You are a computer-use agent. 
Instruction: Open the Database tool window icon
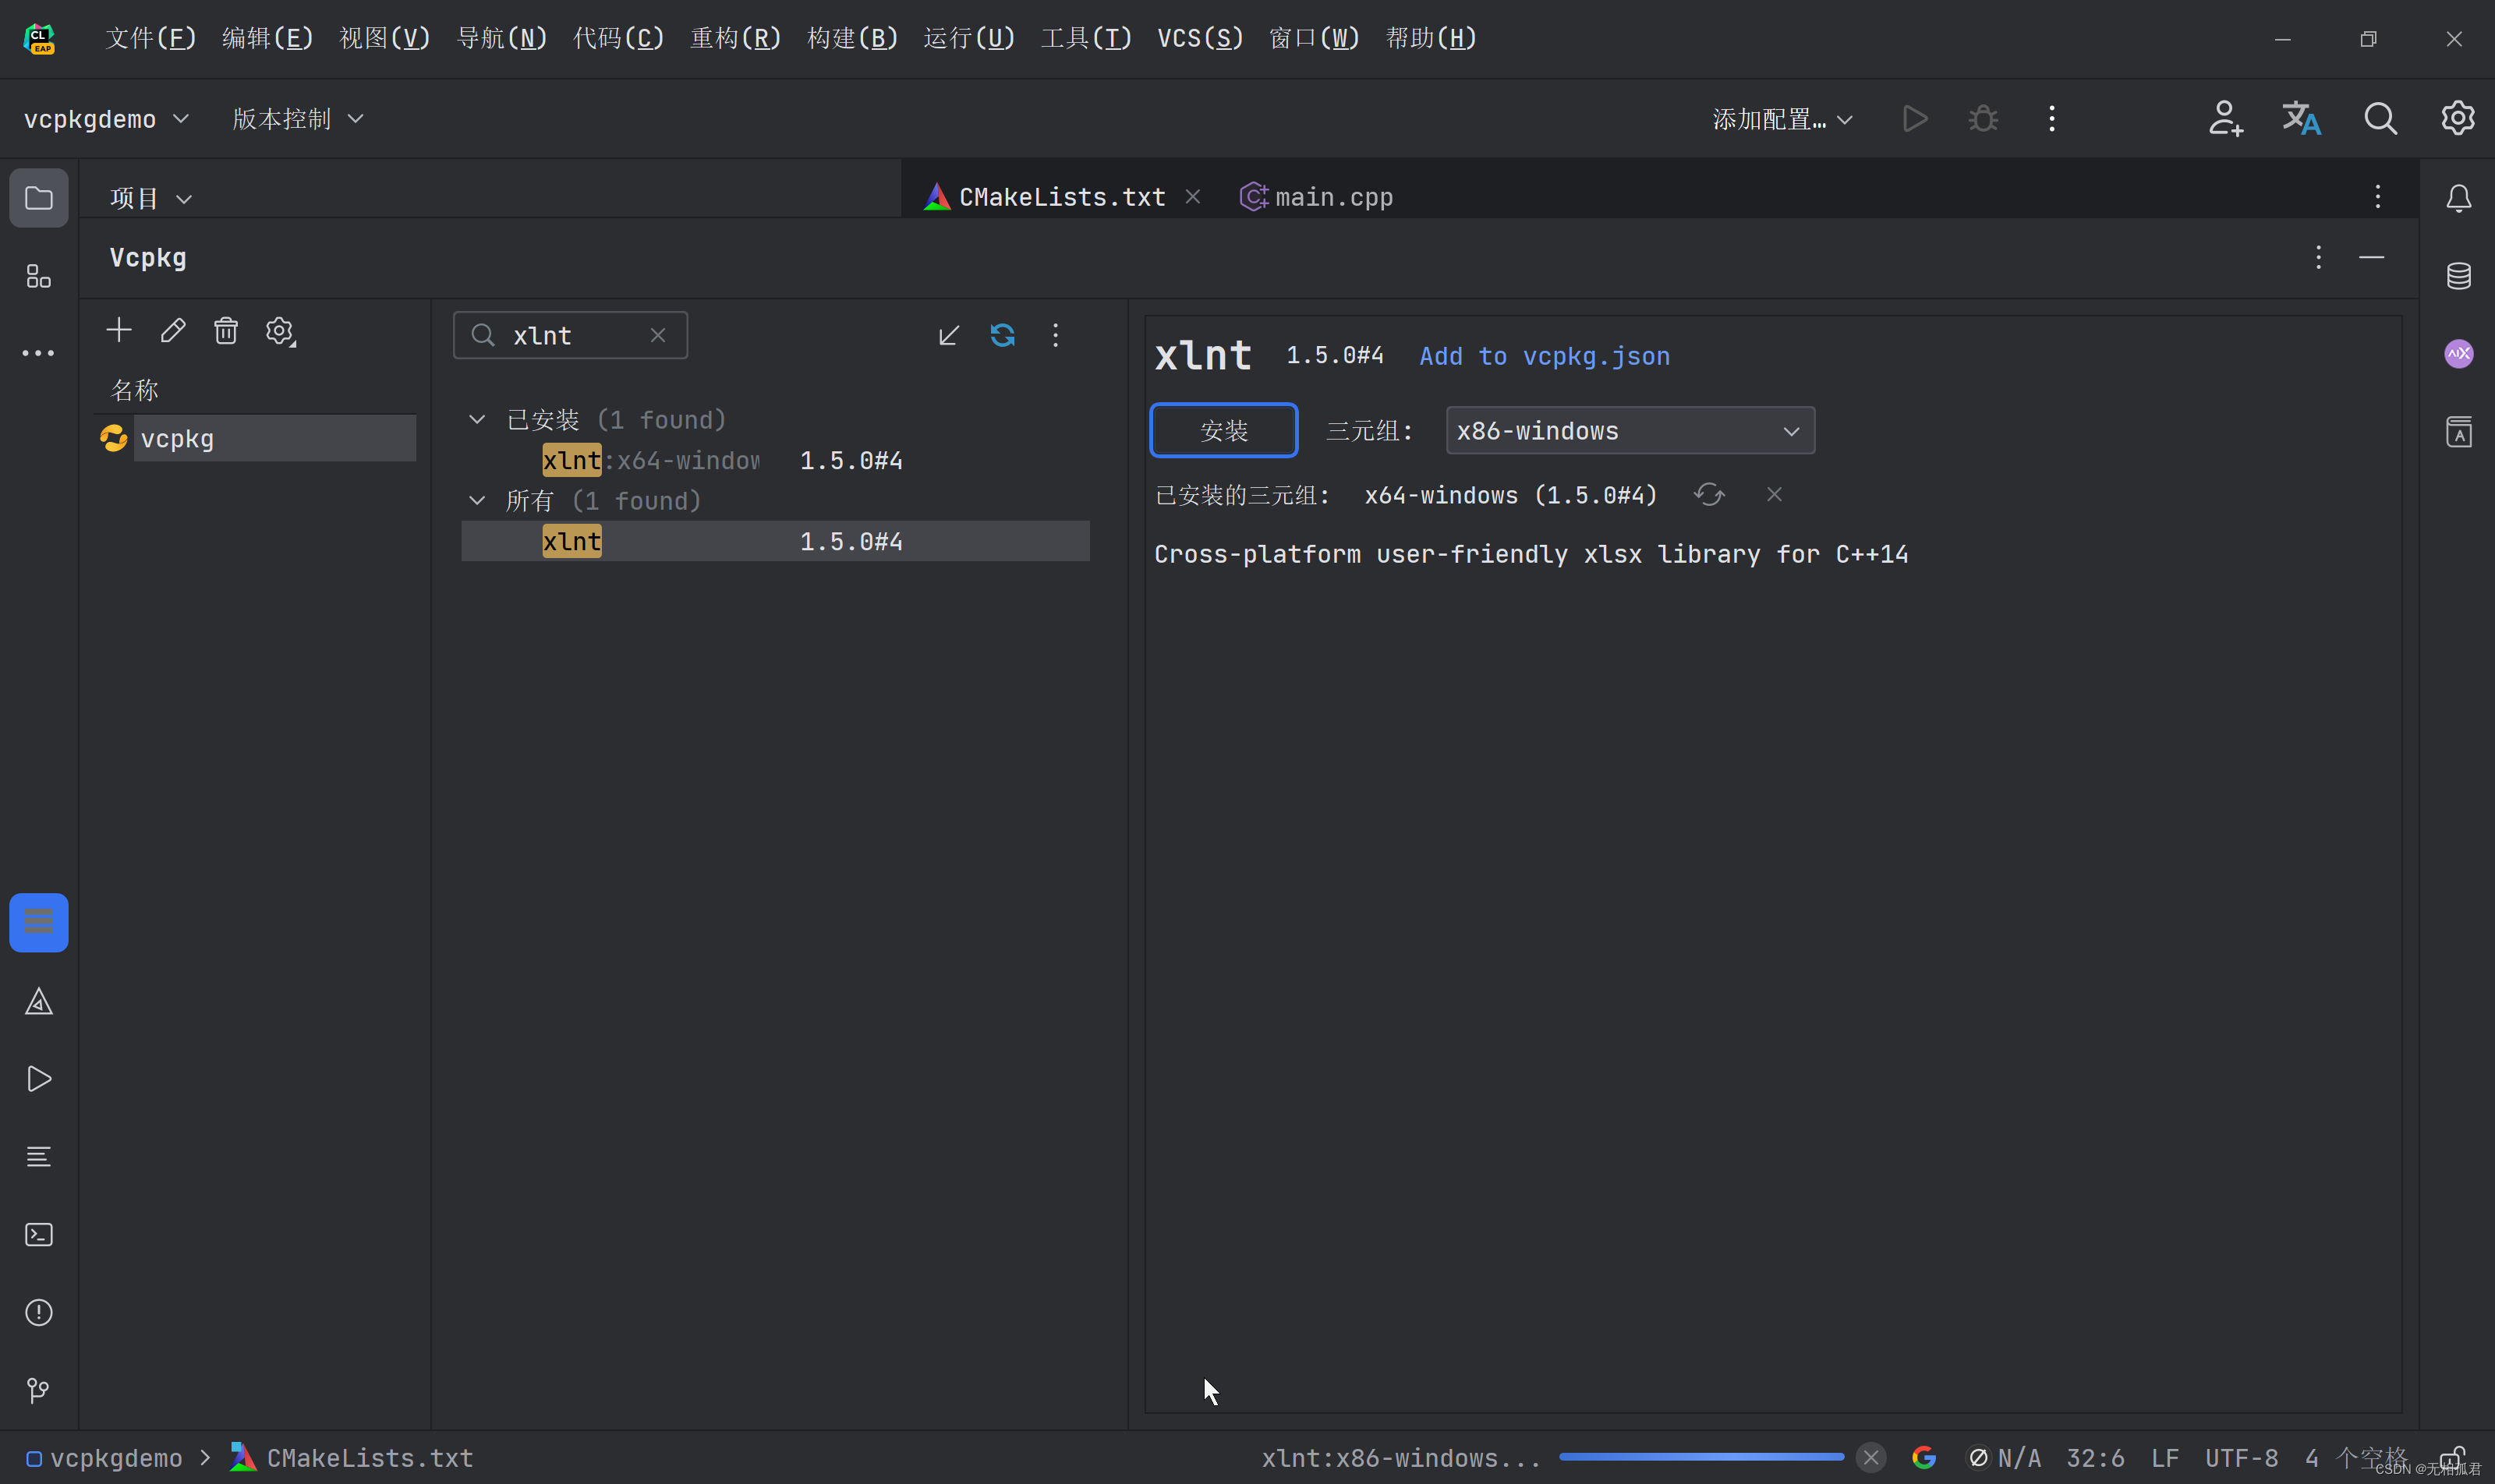click(x=2458, y=276)
